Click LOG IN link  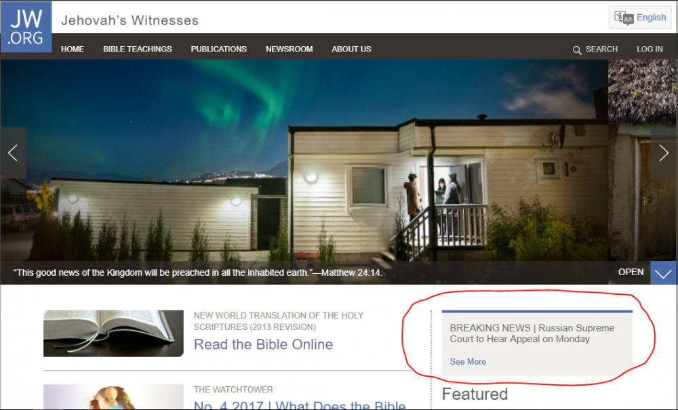pos(650,49)
